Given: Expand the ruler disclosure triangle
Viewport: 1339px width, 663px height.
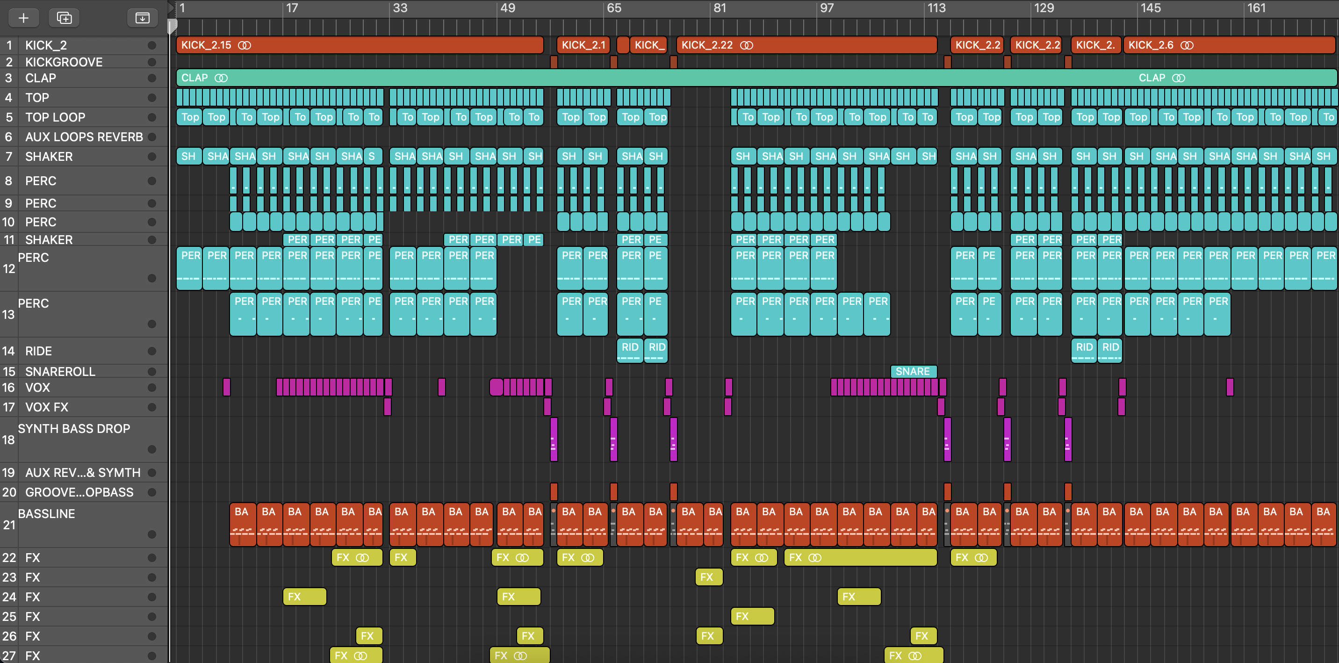Looking at the screenshot, I should 171,7.
